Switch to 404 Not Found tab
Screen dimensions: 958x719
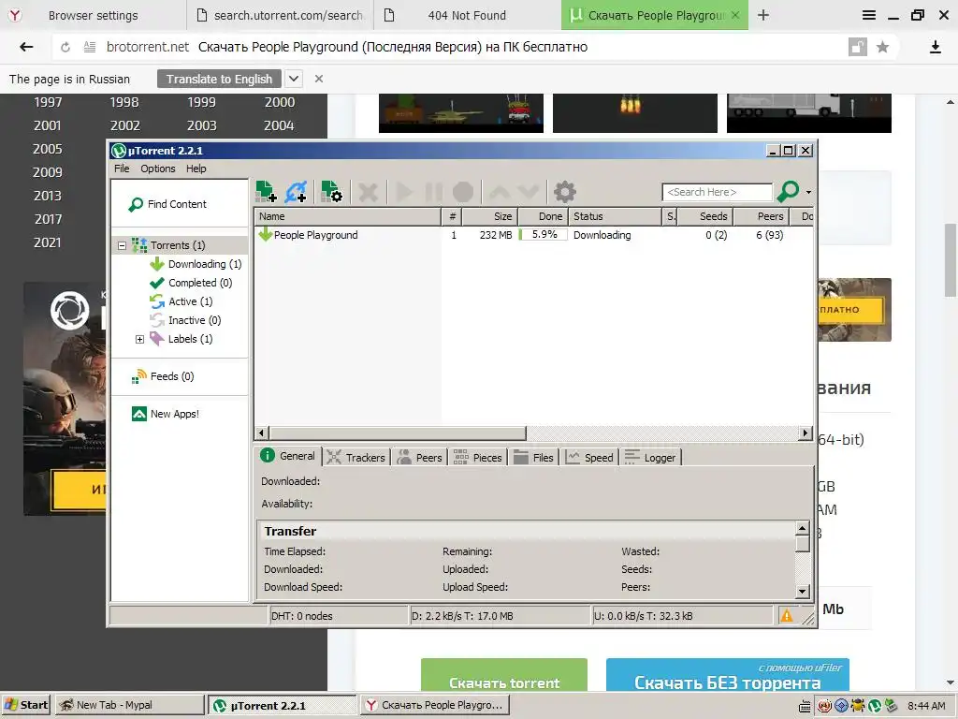tap(467, 15)
